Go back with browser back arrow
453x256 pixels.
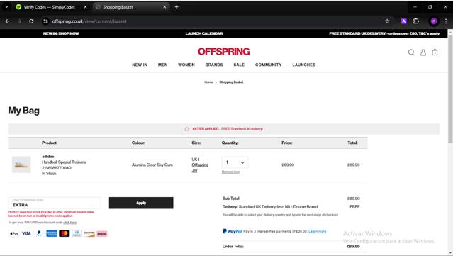pos(8,21)
